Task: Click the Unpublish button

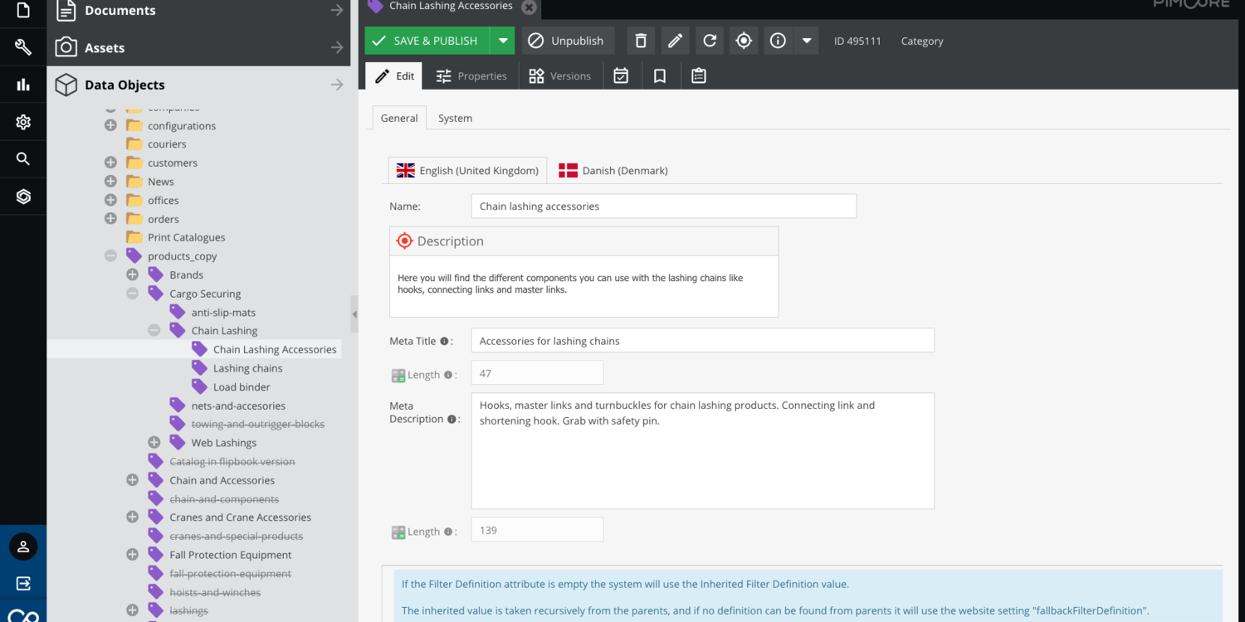Action: pyautogui.click(x=568, y=41)
